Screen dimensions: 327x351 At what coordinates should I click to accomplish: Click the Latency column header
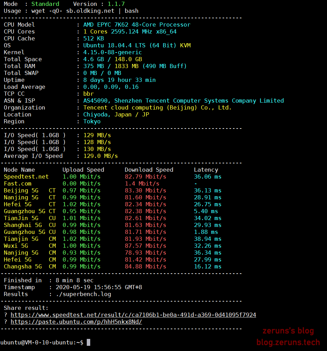206,170
